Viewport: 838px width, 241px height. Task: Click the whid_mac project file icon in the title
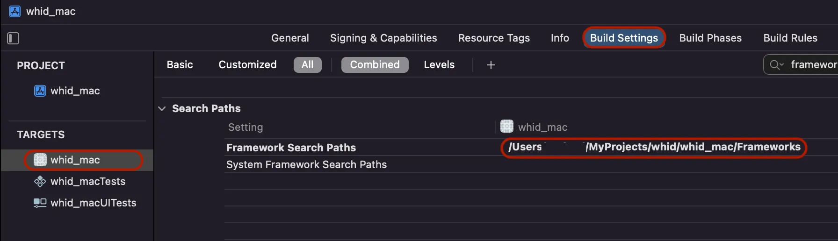(15, 11)
